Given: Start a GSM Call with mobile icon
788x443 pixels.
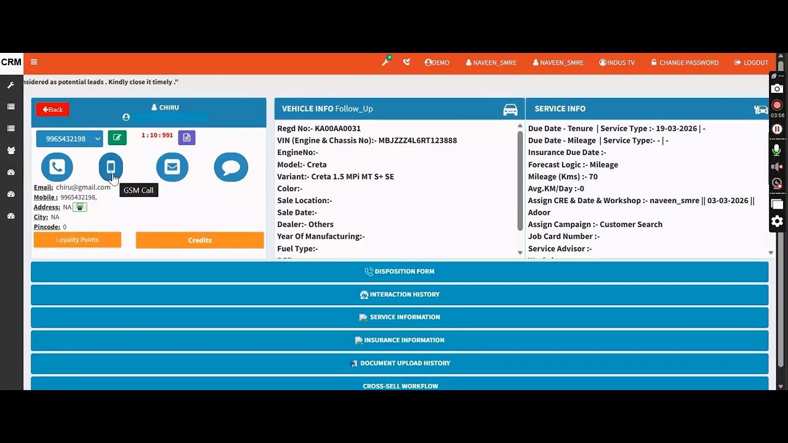Looking at the screenshot, I should point(111,167).
